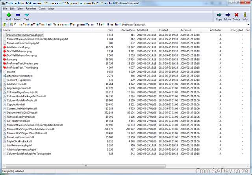Click the Modified column header
This screenshot has width=252, height=175.
click(x=143, y=30)
